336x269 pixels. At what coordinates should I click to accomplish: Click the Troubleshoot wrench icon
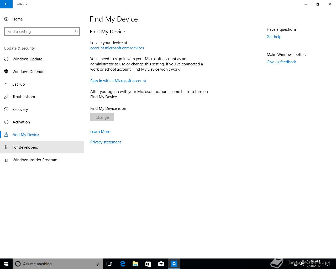pyautogui.click(x=6, y=97)
